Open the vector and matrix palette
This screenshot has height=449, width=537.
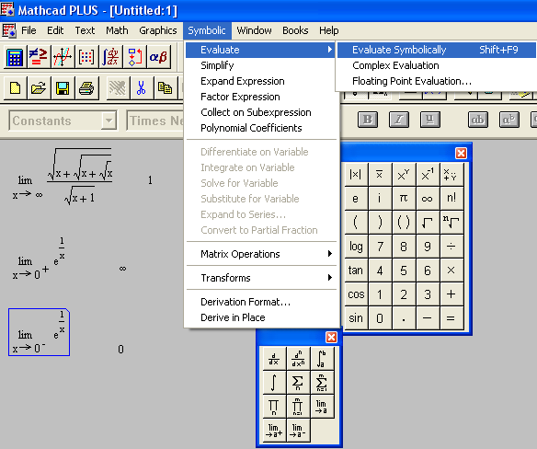(x=86, y=56)
